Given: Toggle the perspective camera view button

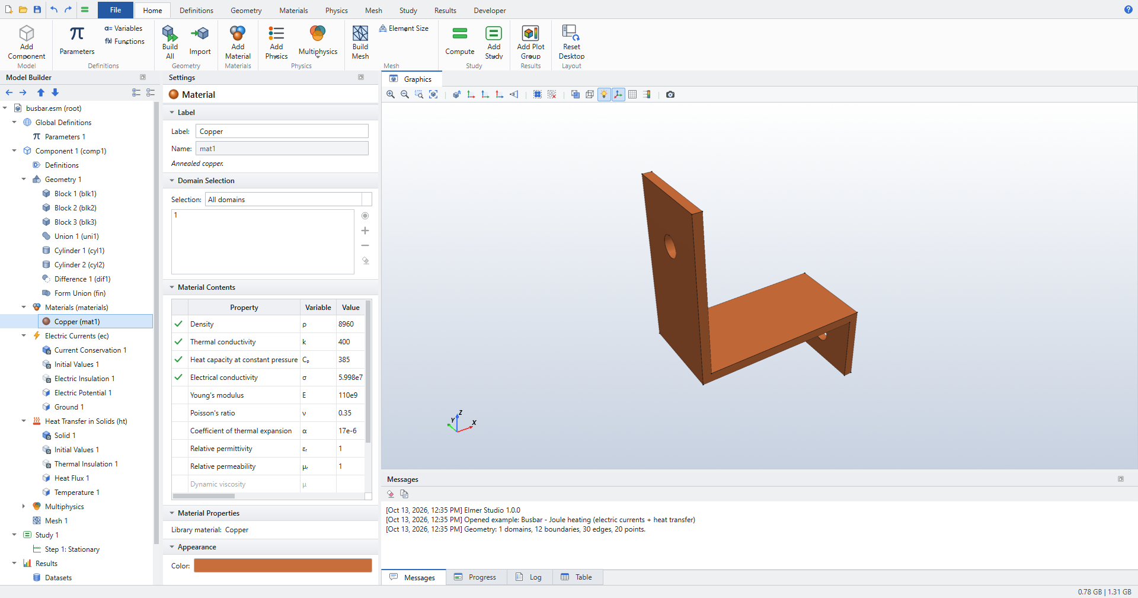Looking at the screenshot, I should tap(514, 94).
